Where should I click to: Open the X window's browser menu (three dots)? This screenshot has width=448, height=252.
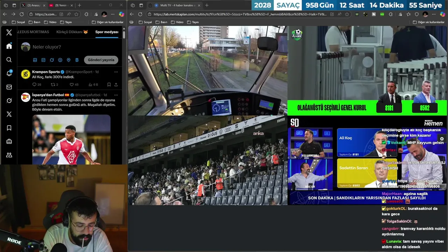point(113,14)
